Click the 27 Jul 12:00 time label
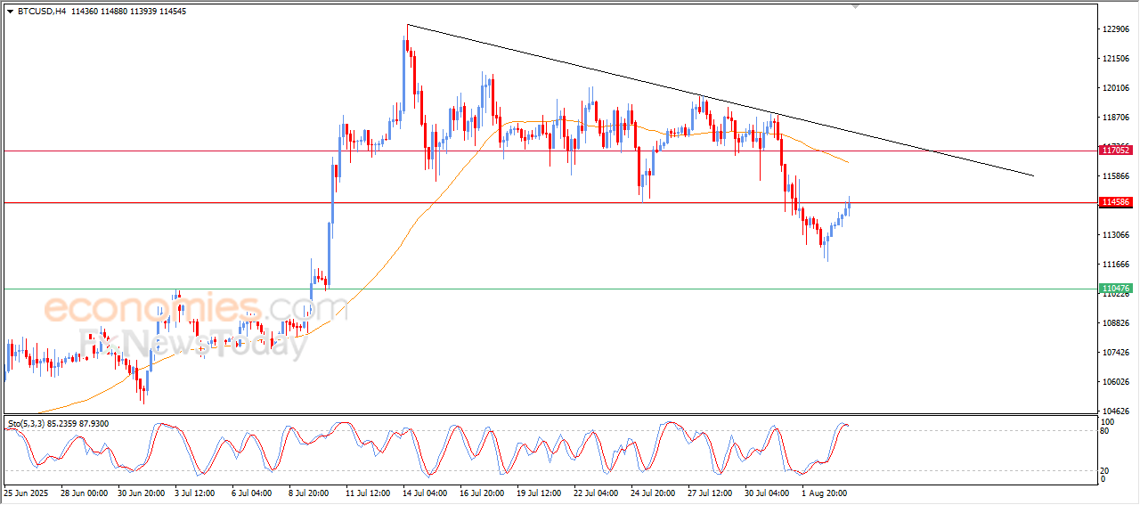This screenshot has width=1140, height=505. pyautogui.click(x=712, y=493)
